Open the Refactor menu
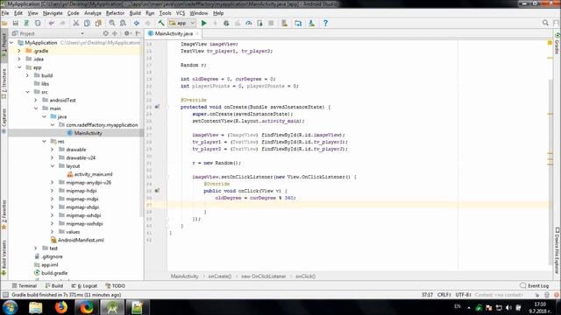The width and height of the screenshot is (561, 315). 115,13
